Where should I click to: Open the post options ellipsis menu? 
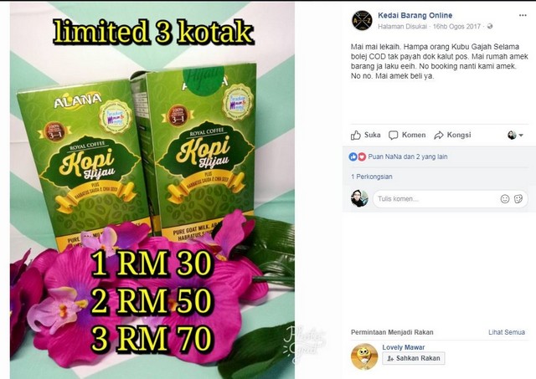click(523, 15)
